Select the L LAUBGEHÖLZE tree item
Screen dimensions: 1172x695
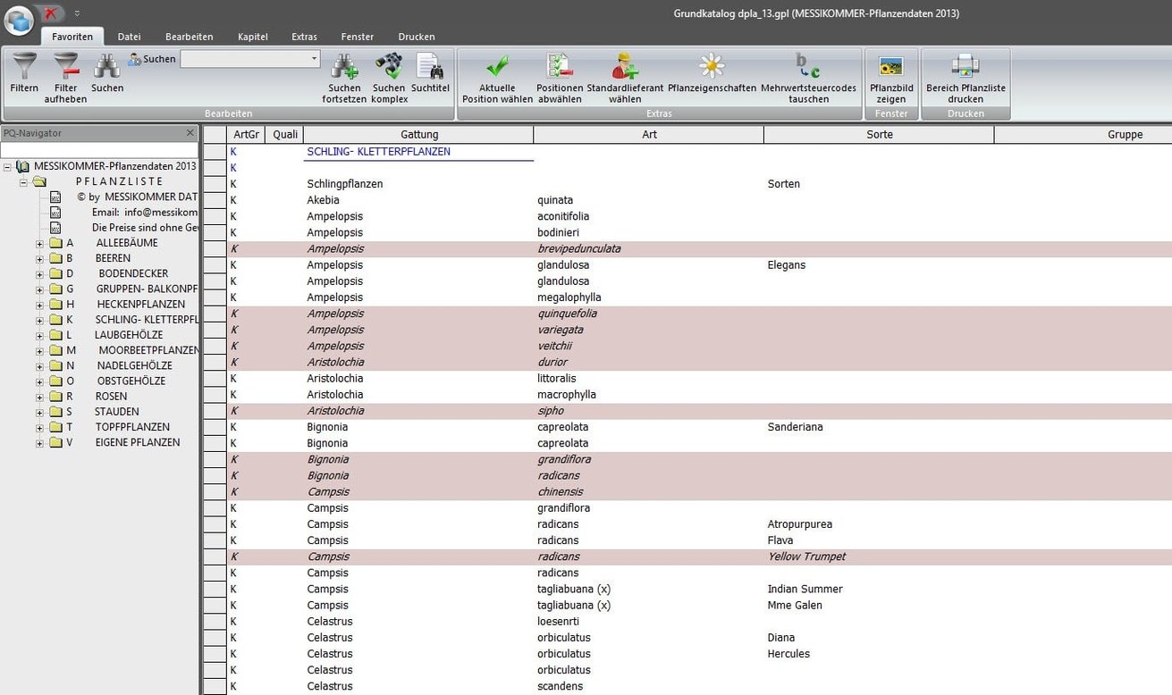pyautogui.click(x=114, y=335)
